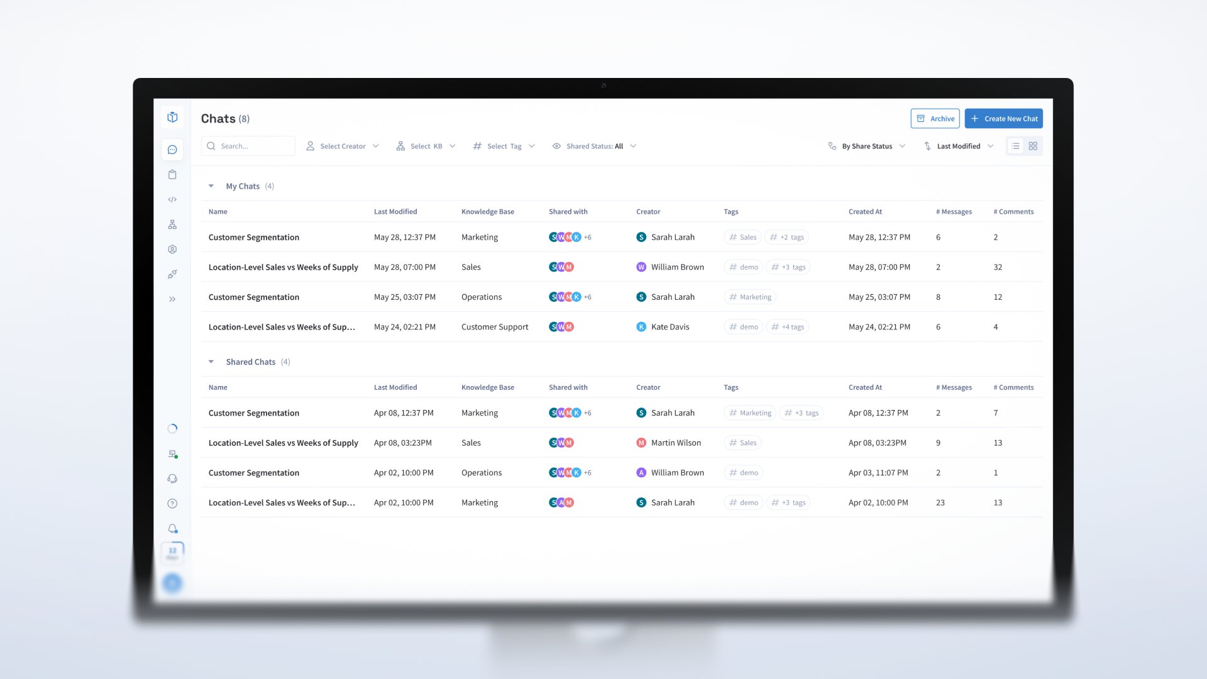Sort Shared Chats by # Comments header

pyautogui.click(x=1013, y=388)
